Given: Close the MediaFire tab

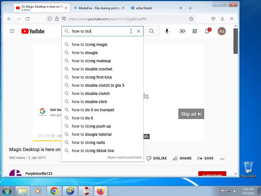Looking at the screenshot, I should point(123,8).
